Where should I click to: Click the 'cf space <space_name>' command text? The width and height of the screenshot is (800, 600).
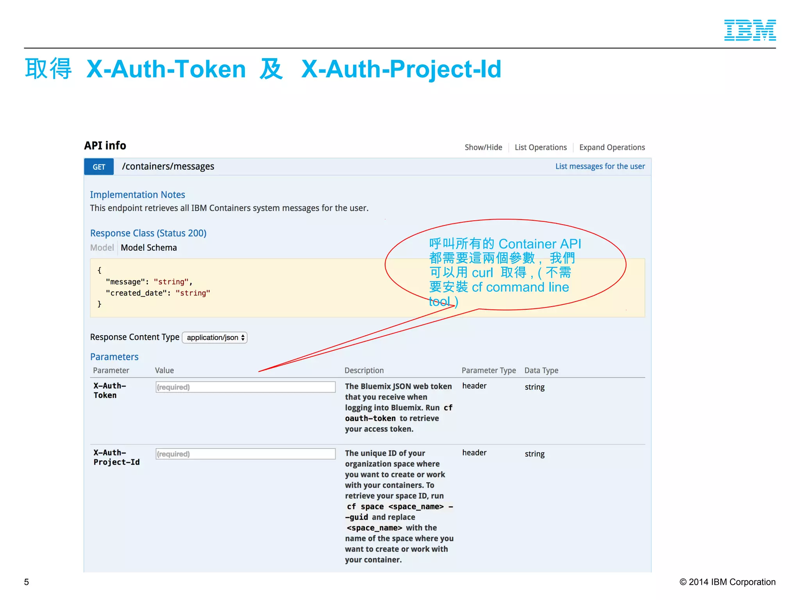tap(395, 507)
